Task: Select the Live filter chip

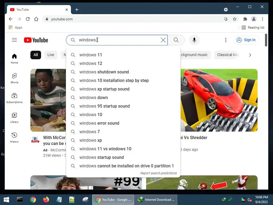Action: 51,55
